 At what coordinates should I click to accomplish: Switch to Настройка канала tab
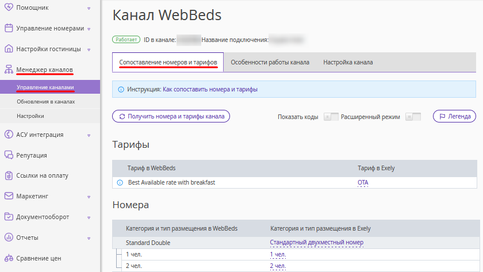pos(348,62)
